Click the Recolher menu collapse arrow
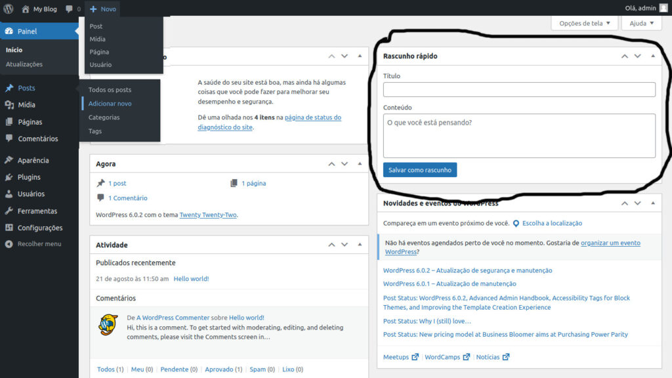The width and height of the screenshot is (672, 378). tap(10, 243)
